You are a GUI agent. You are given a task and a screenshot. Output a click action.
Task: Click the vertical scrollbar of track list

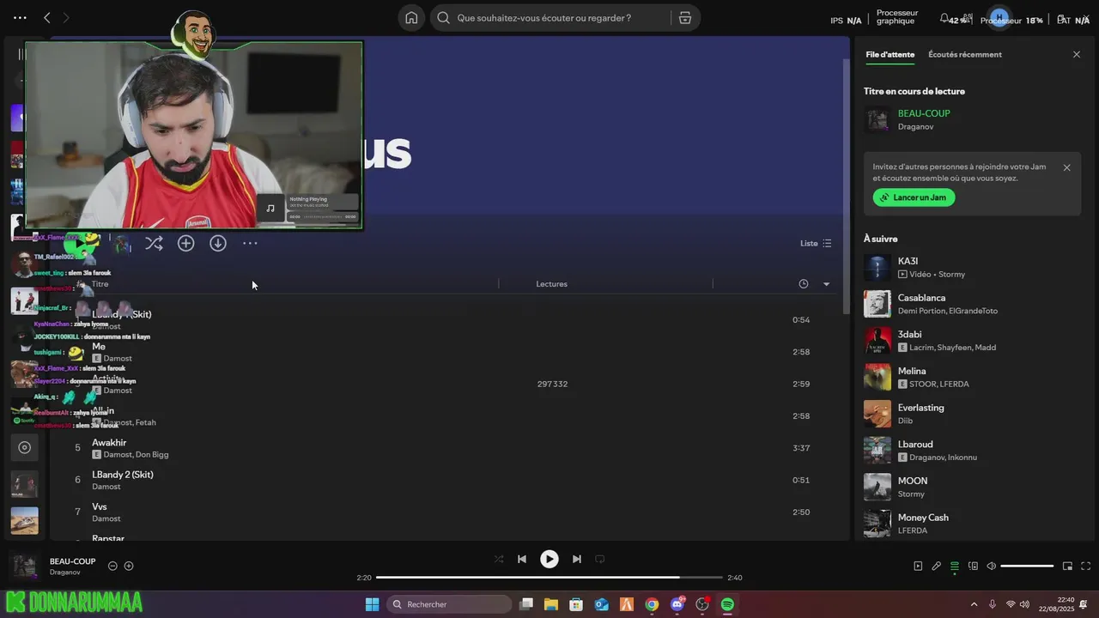pos(847,185)
